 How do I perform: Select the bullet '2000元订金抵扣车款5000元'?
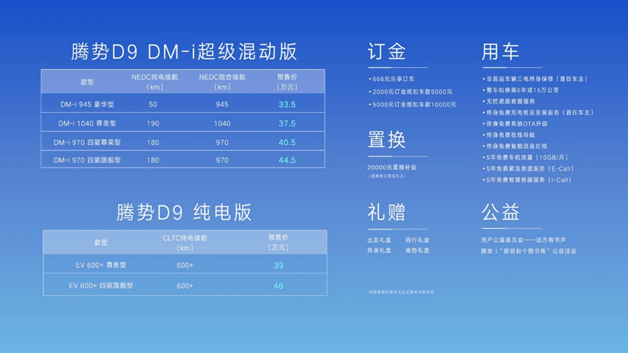410,91
